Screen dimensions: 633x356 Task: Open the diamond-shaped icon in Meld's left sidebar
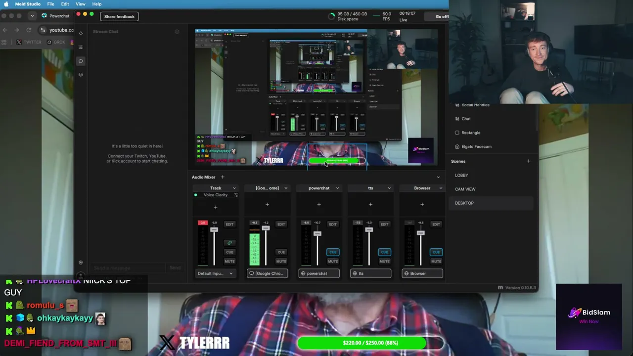click(81, 33)
